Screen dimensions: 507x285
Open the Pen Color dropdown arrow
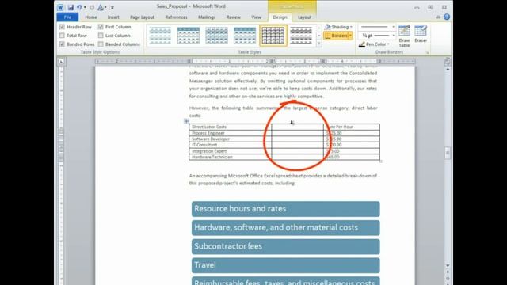(388, 44)
